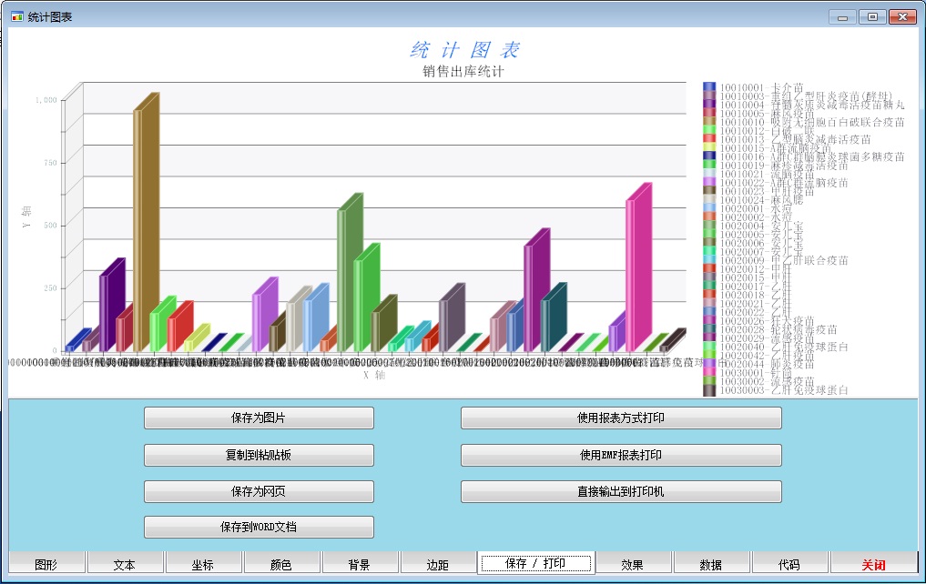Click the chart app icon in title bar
The height and width of the screenshot is (584, 926).
click(16, 16)
